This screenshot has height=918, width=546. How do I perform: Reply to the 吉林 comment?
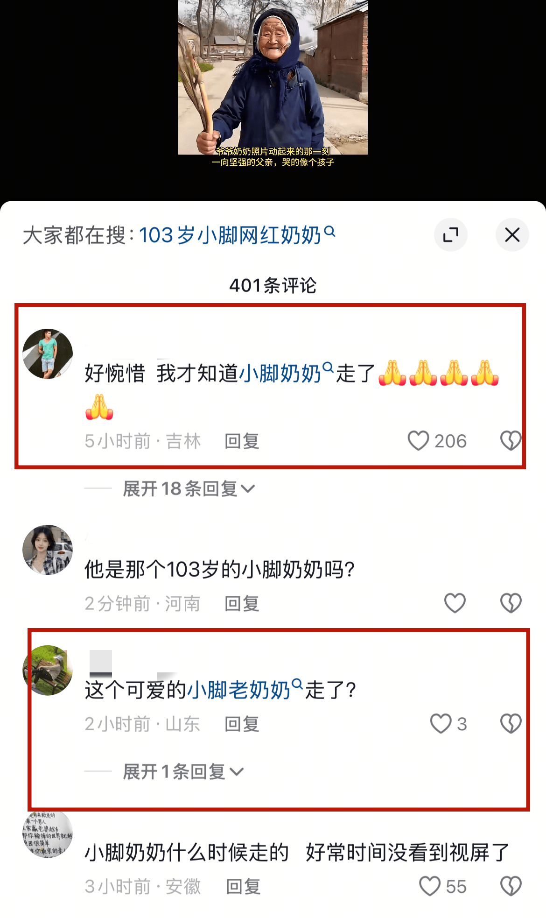pyautogui.click(x=242, y=441)
